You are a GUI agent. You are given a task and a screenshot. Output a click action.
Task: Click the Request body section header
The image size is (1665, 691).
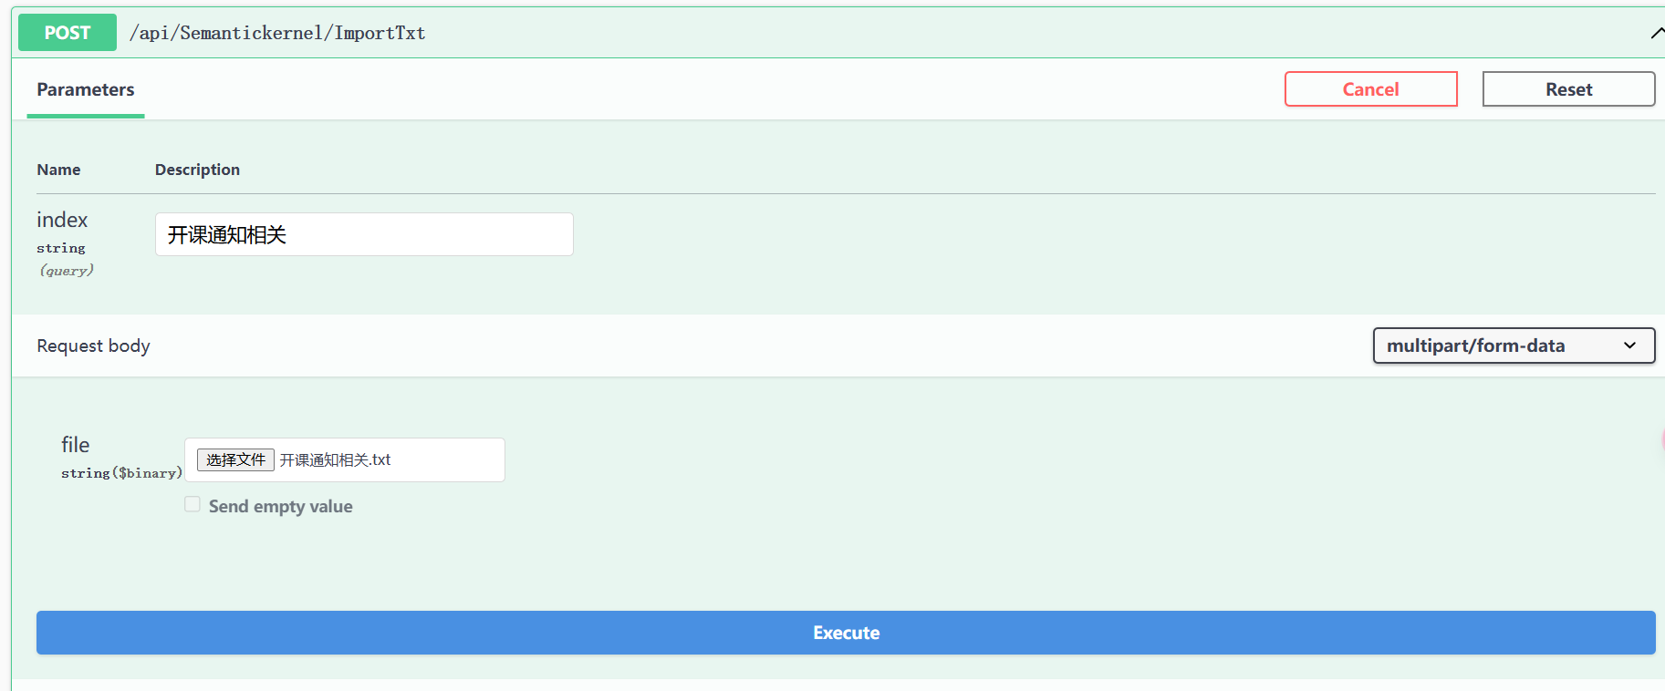coord(93,345)
